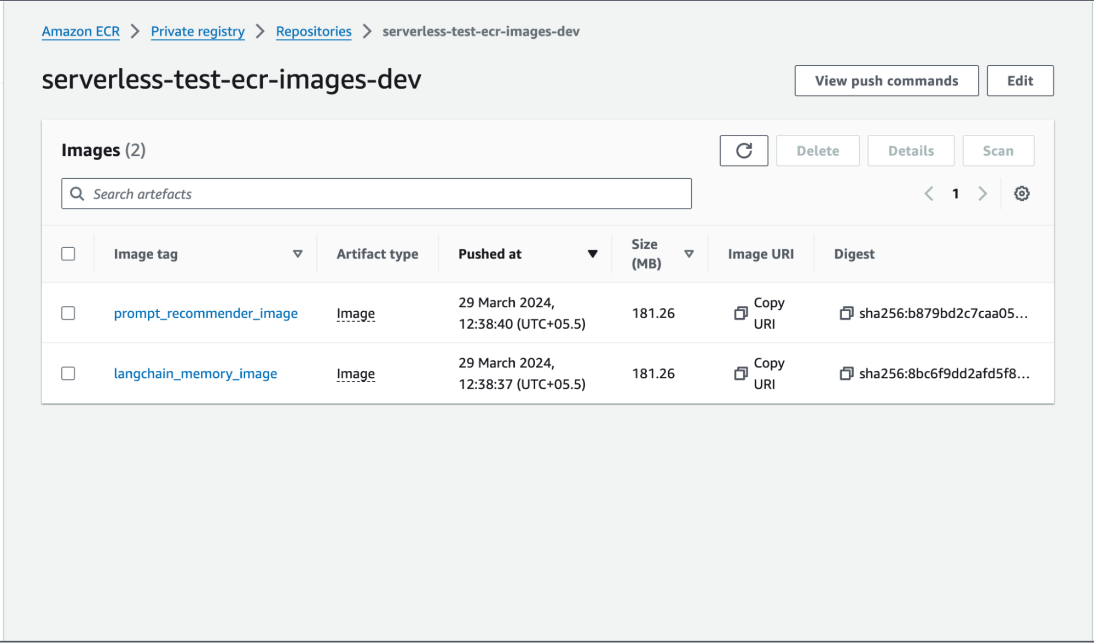Click View push commands button
This screenshot has height=643, width=1094.
point(886,81)
